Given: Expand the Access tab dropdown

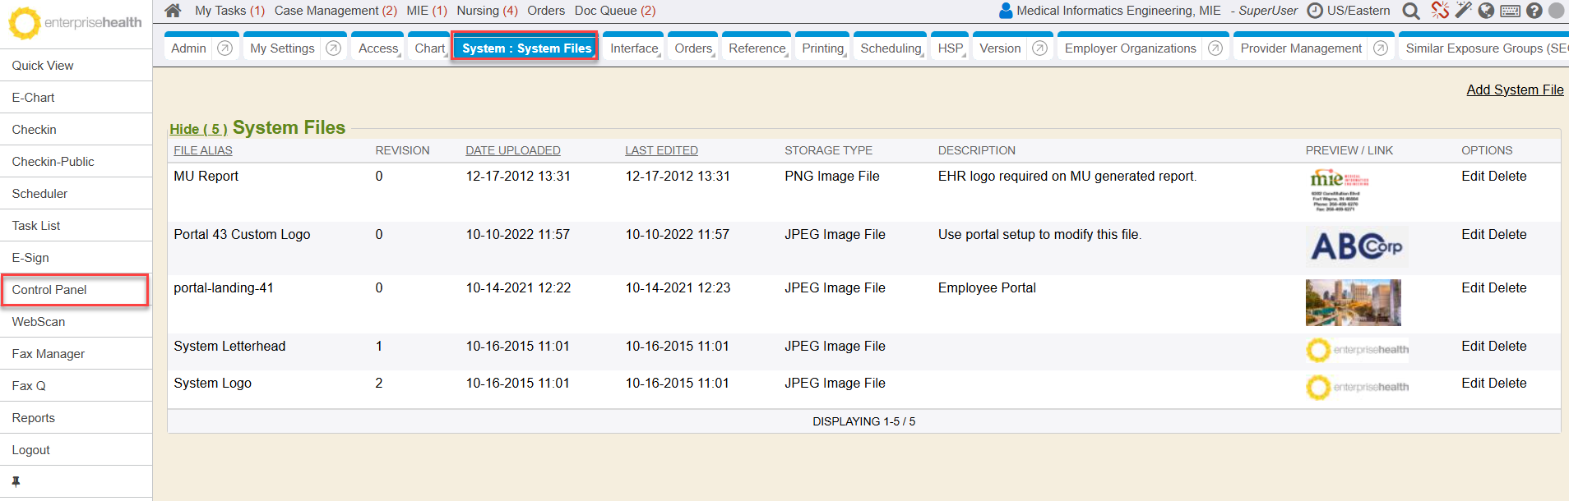Looking at the screenshot, I should (x=378, y=48).
